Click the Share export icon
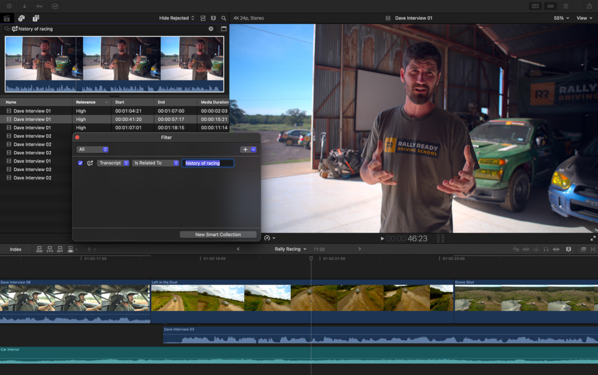 click(590, 6)
